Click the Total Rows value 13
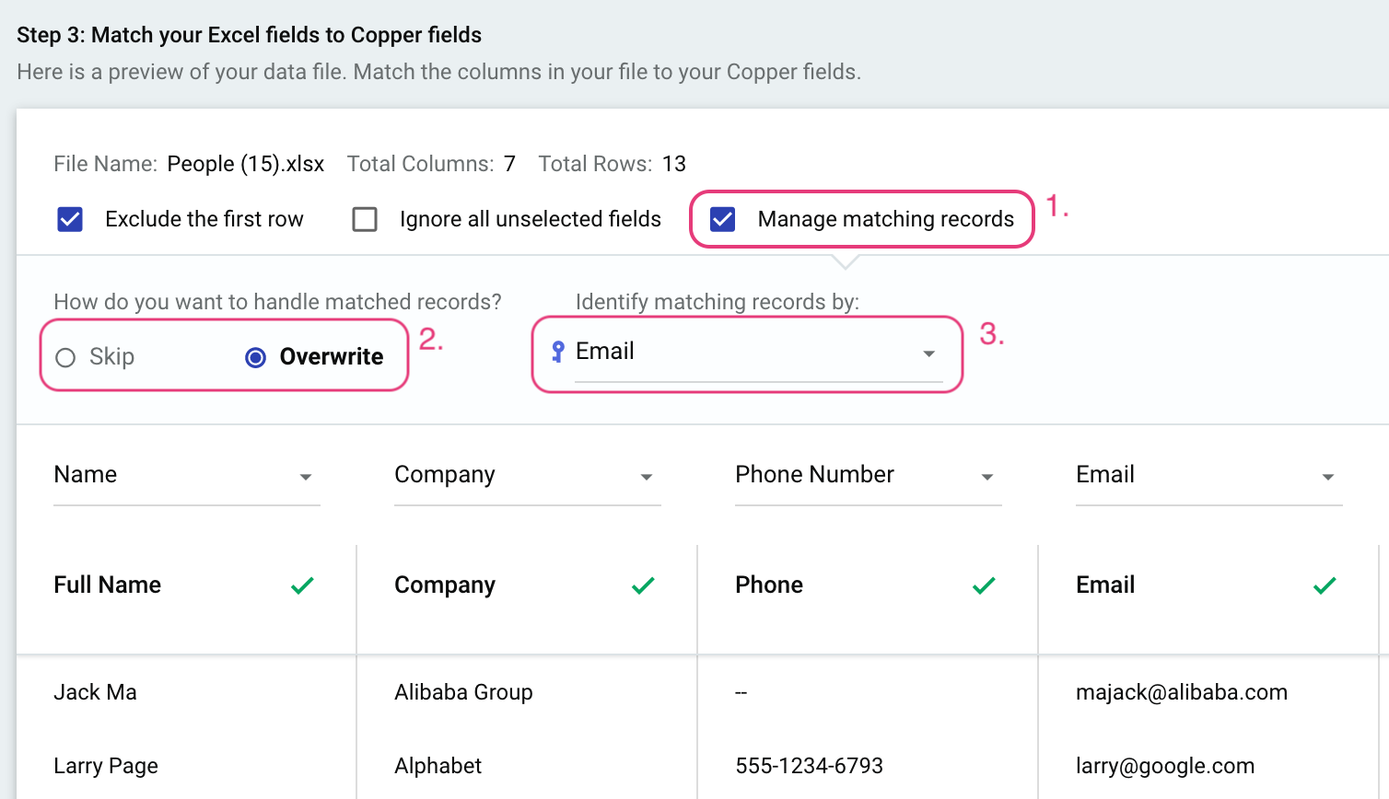Viewport: 1389px width, 799px height. pos(674,164)
